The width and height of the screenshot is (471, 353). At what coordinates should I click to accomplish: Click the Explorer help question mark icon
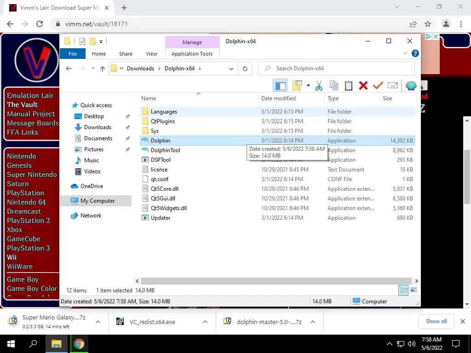(415, 53)
